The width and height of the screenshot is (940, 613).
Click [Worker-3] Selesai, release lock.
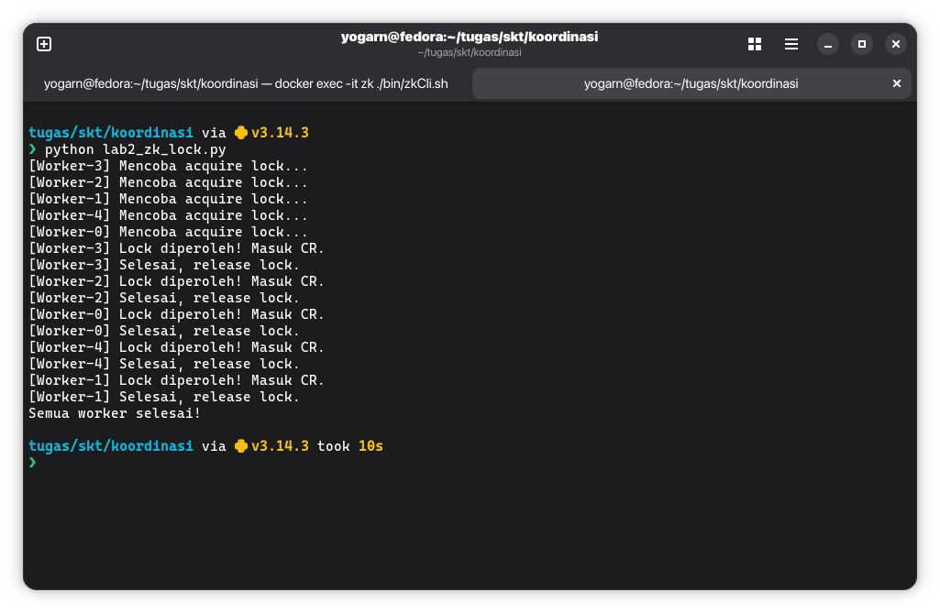click(x=163, y=265)
